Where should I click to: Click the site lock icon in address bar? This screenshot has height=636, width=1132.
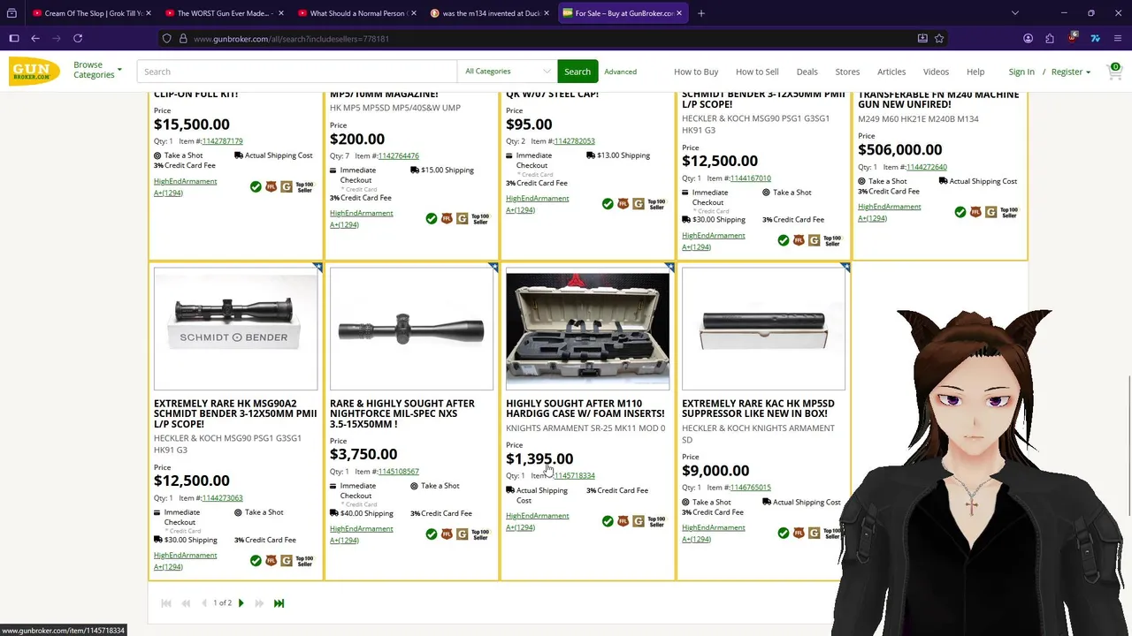click(183, 39)
